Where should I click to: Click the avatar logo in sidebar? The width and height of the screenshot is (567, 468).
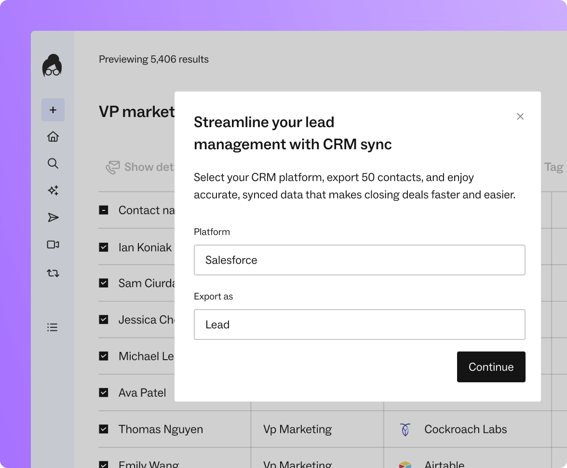[52, 66]
